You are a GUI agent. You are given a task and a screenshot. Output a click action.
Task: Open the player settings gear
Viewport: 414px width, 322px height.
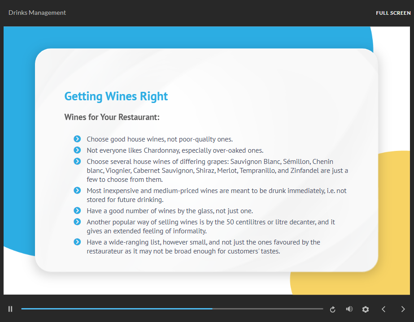366,309
